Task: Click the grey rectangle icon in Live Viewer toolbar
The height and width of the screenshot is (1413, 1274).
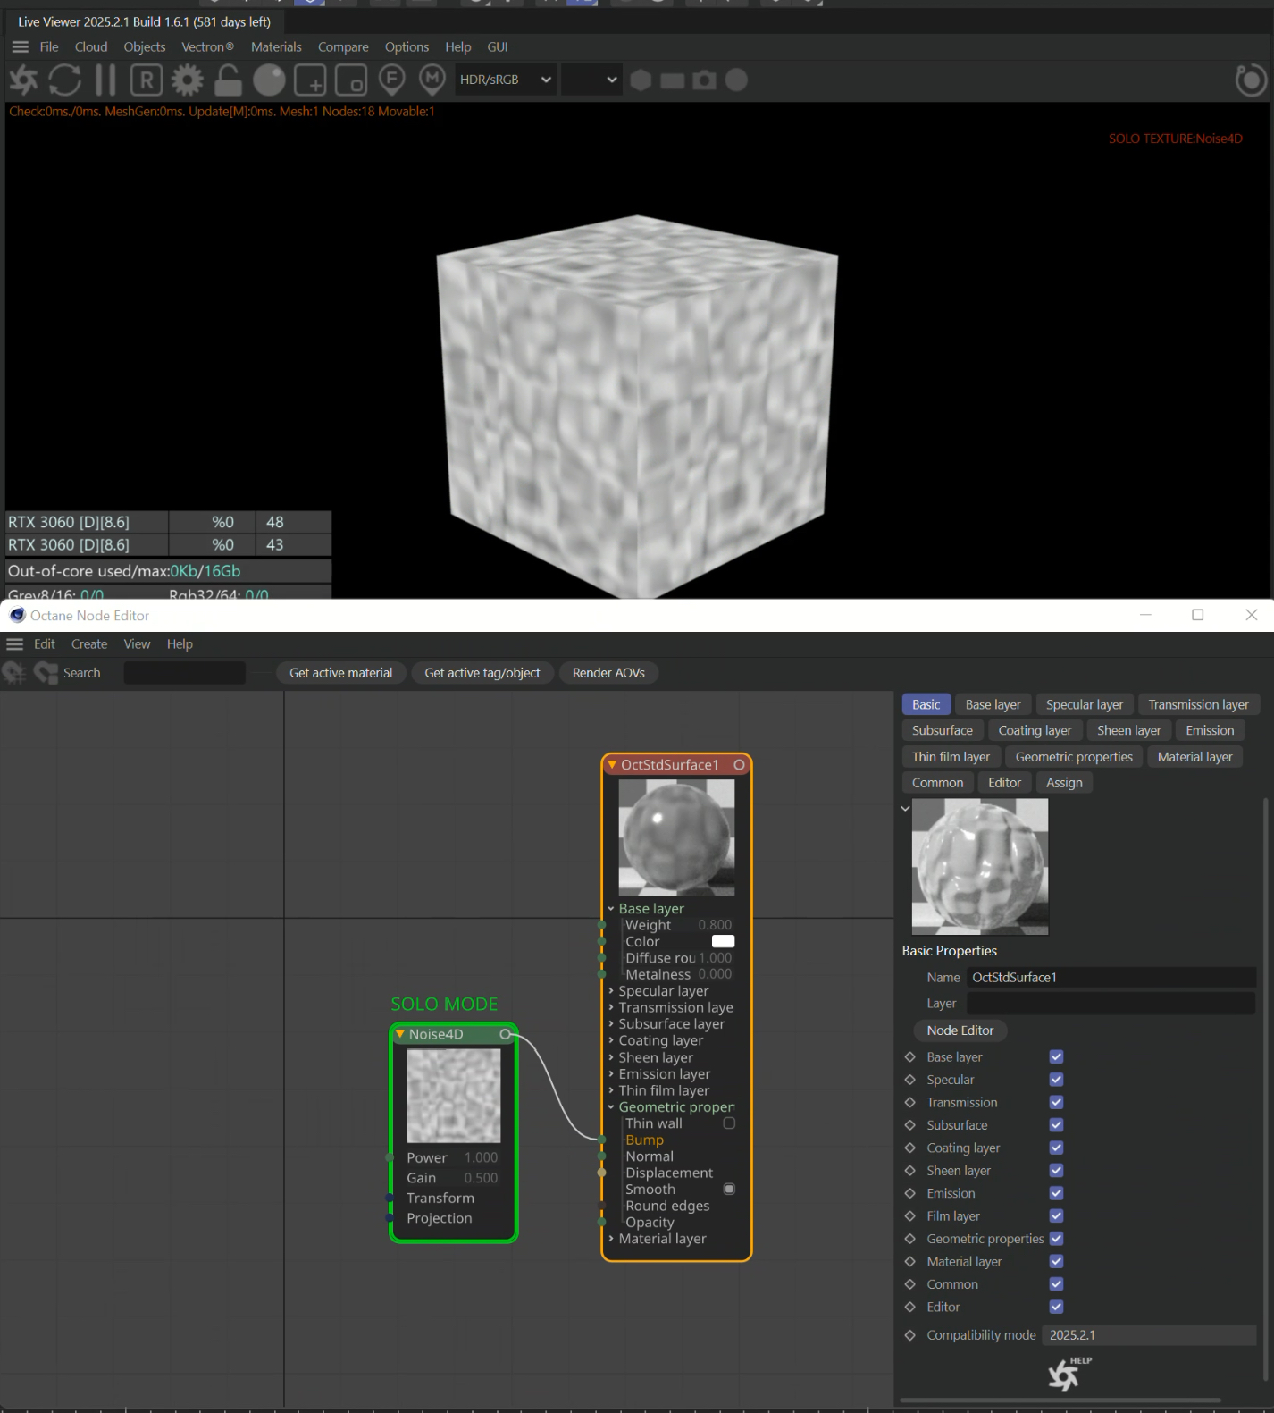Action: click(x=672, y=81)
